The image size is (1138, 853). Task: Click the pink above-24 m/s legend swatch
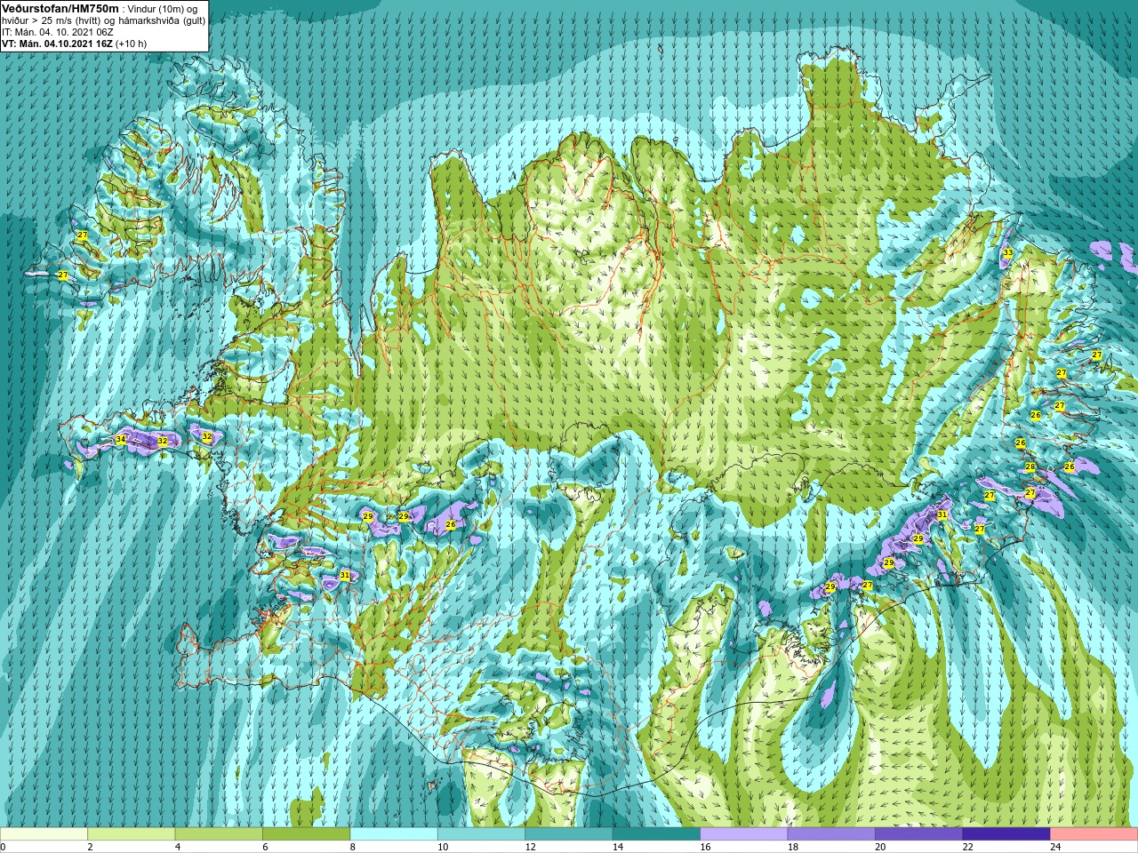1094,833
